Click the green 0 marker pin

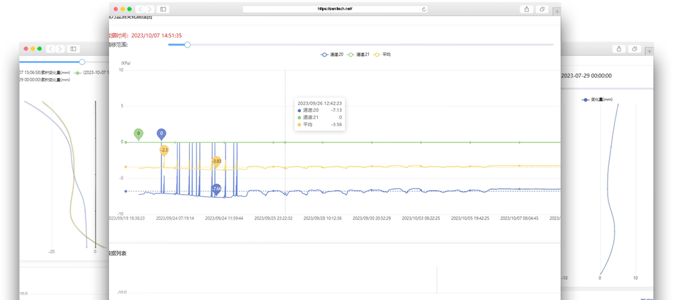pos(138,134)
